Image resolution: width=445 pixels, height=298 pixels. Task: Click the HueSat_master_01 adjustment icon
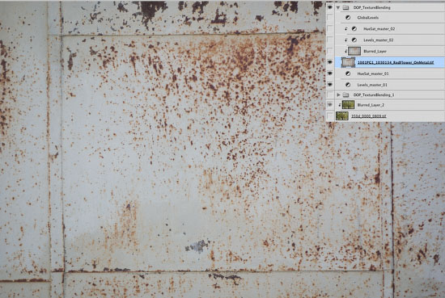(x=348, y=73)
